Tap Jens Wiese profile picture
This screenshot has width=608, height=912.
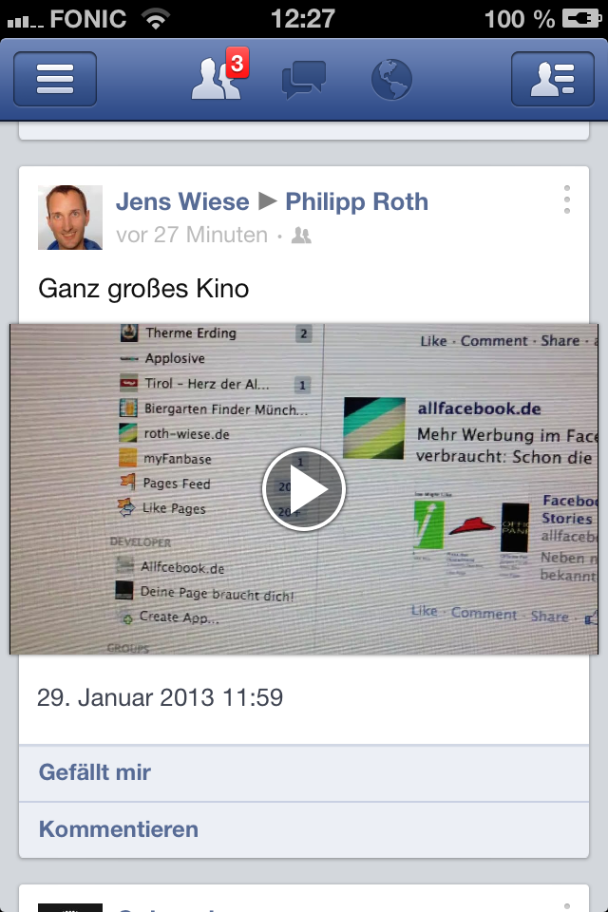(70, 218)
